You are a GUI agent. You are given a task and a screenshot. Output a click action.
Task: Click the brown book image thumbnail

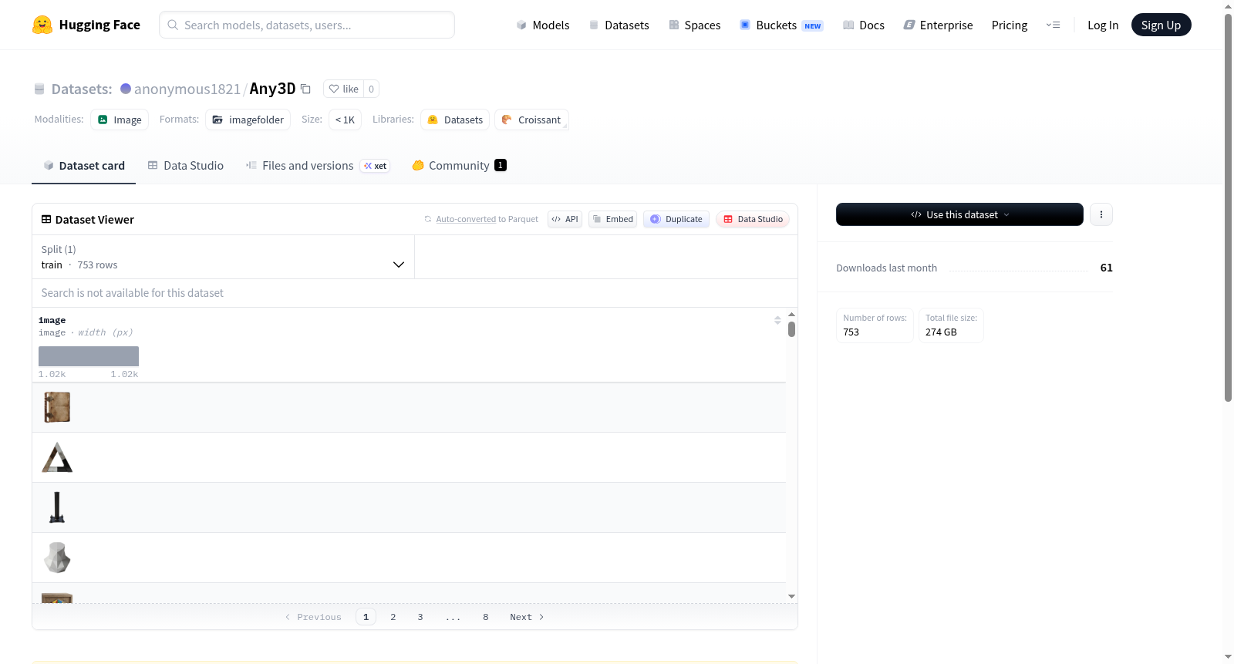click(57, 407)
